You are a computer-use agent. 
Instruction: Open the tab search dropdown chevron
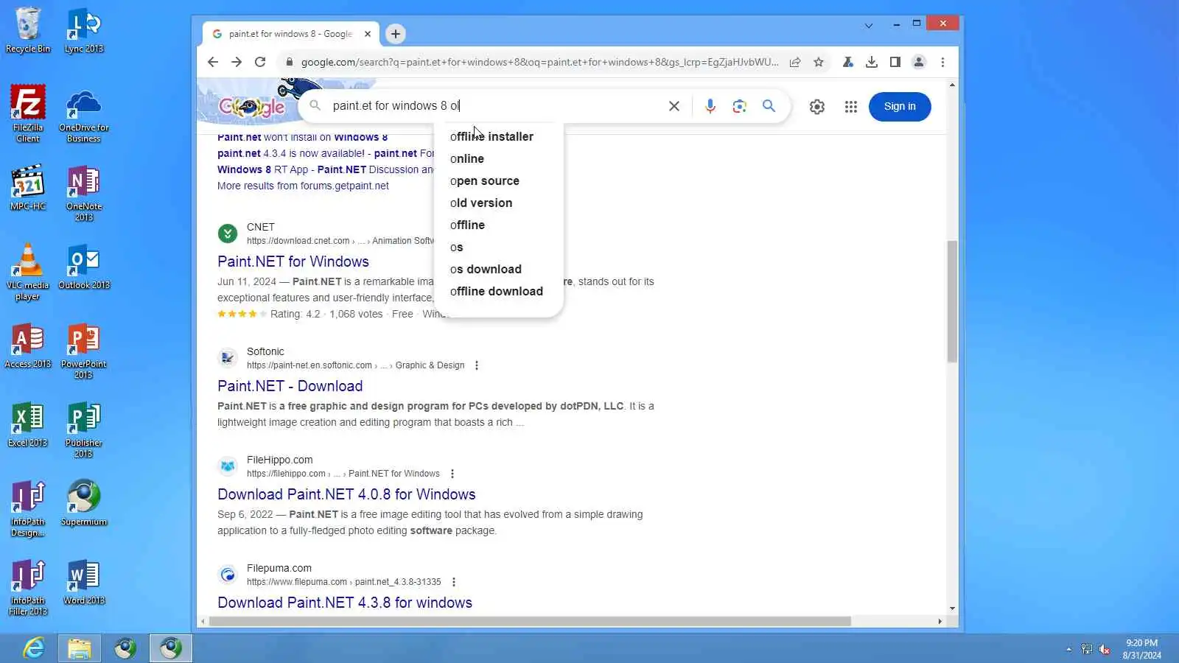pos(869,26)
